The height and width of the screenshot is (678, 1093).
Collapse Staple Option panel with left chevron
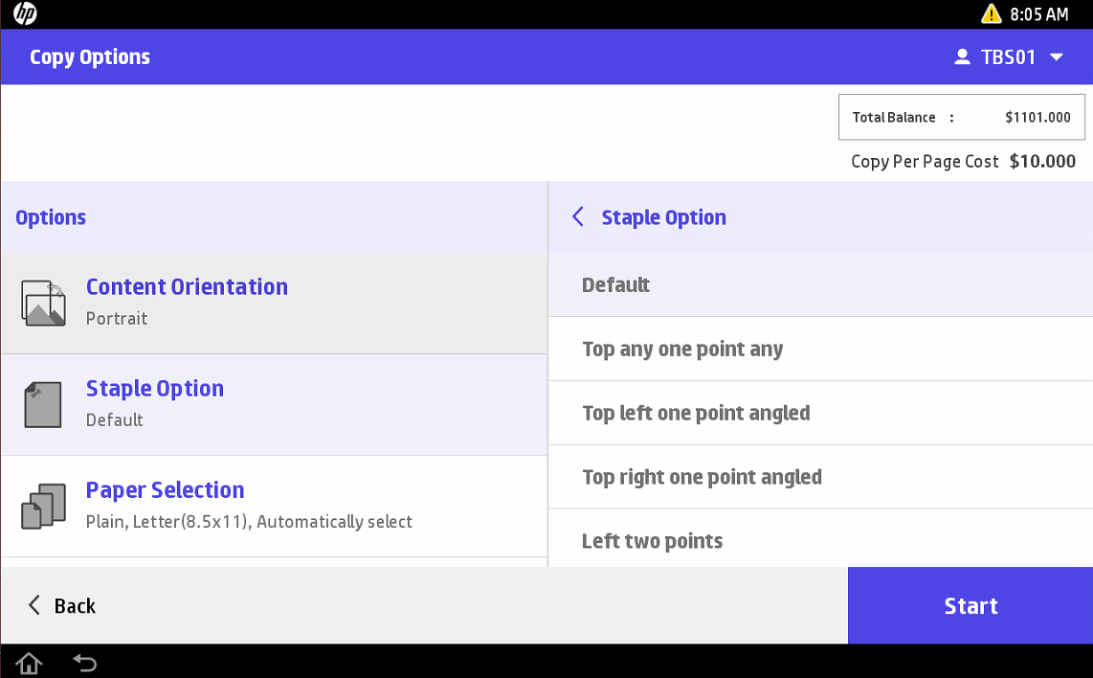coord(578,217)
